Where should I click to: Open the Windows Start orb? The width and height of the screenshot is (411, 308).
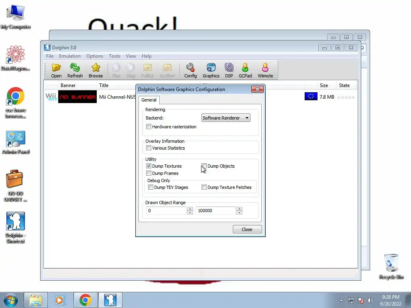coord(10,300)
